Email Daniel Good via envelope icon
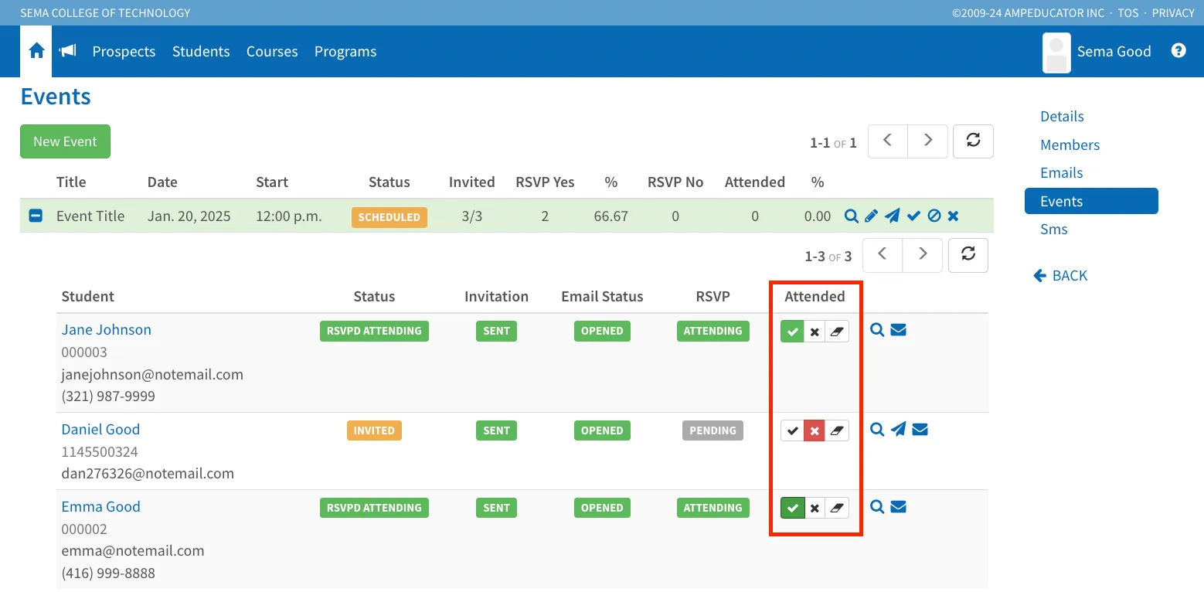Image resolution: width=1204 pixels, height=592 pixels. 920,430
